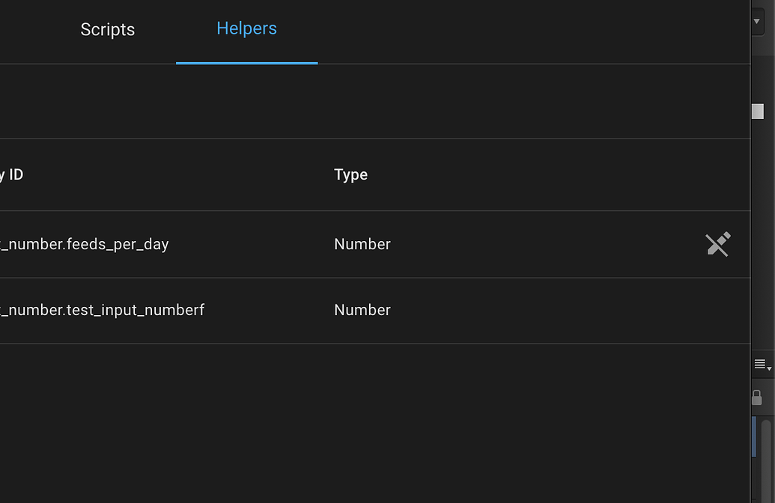775x503 pixels.
Task: Click Number type of feeds_per_day
Action: (362, 244)
